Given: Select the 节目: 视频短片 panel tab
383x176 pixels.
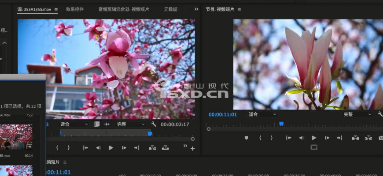Looking at the screenshot, I should (220, 9).
